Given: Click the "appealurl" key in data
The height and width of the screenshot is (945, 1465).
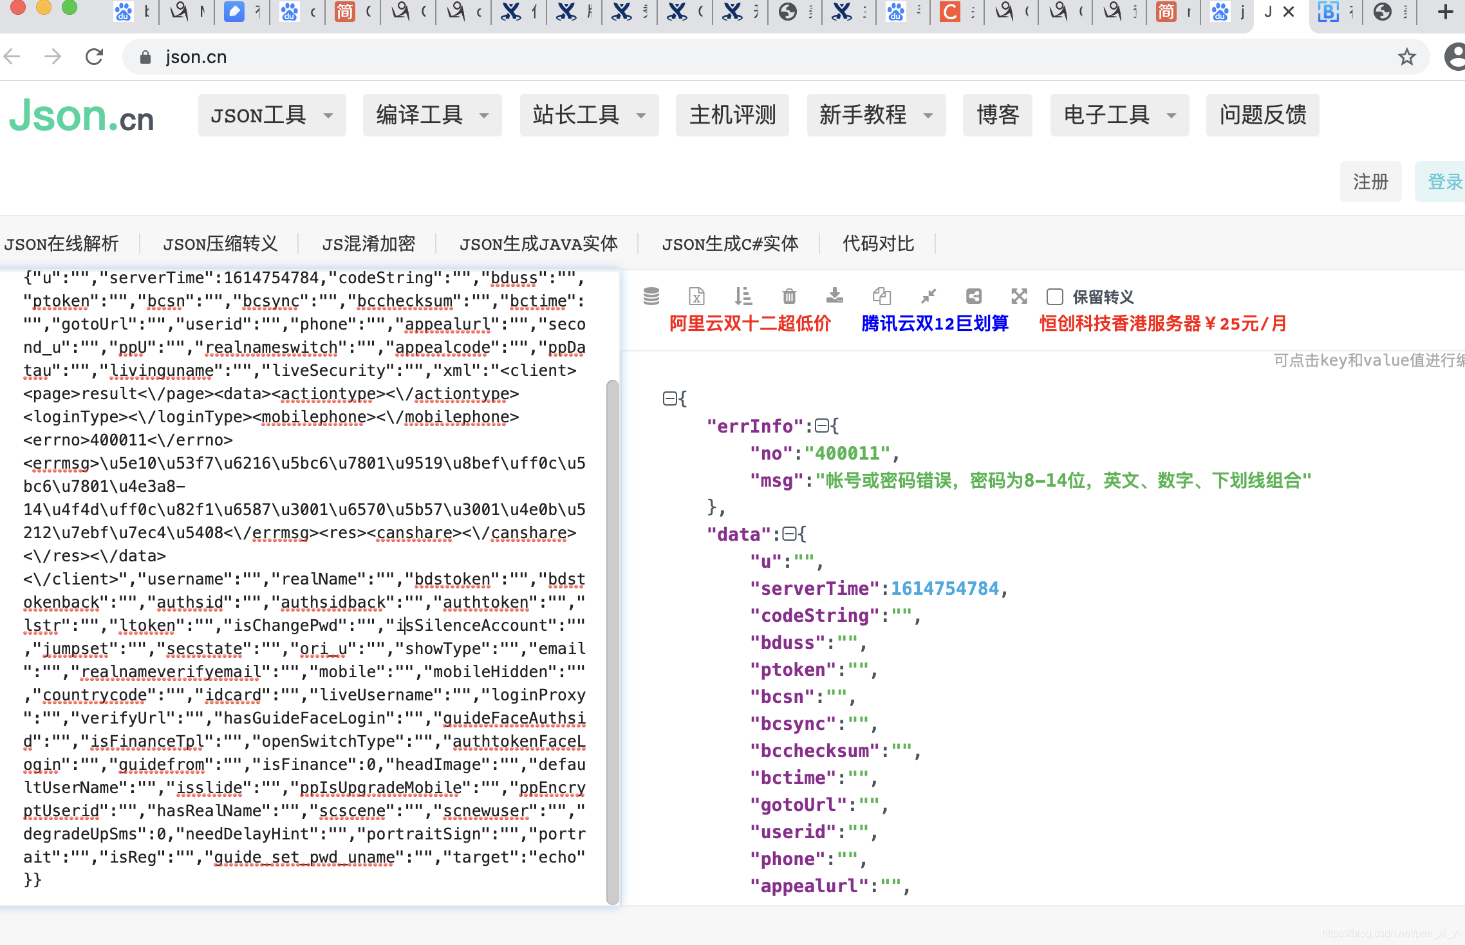Looking at the screenshot, I should click(x=810, y=886).
